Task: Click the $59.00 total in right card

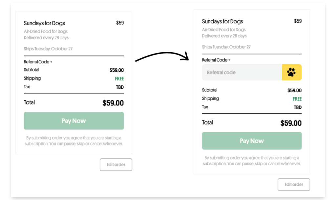Action: pos(291,123)
